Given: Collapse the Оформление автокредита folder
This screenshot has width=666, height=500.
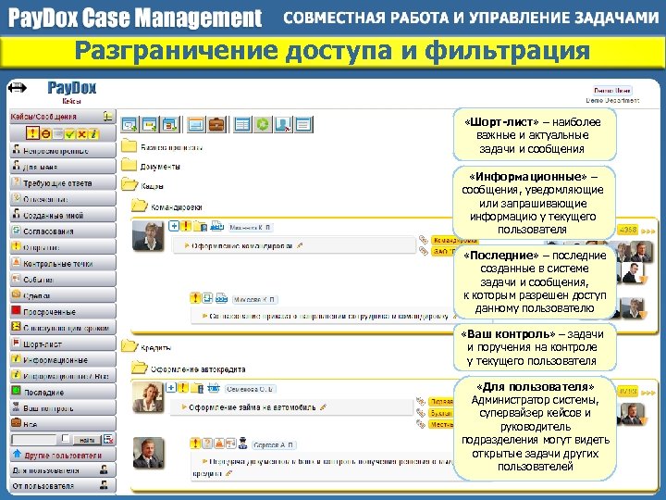Looking at the screenshot, I should pos(140,368).
